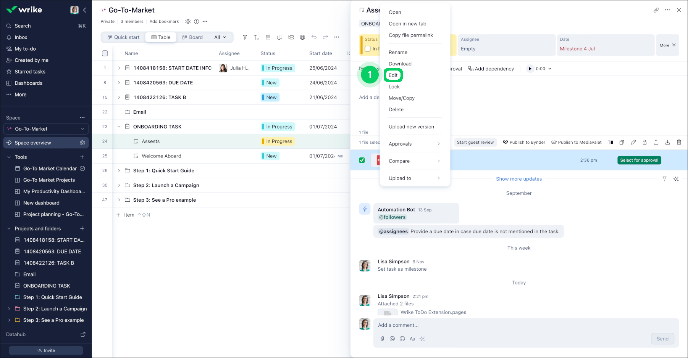Collapse the sidebar with the arrow icon
The width and height of the screenshot is (688, 358).
pos(85,10)
